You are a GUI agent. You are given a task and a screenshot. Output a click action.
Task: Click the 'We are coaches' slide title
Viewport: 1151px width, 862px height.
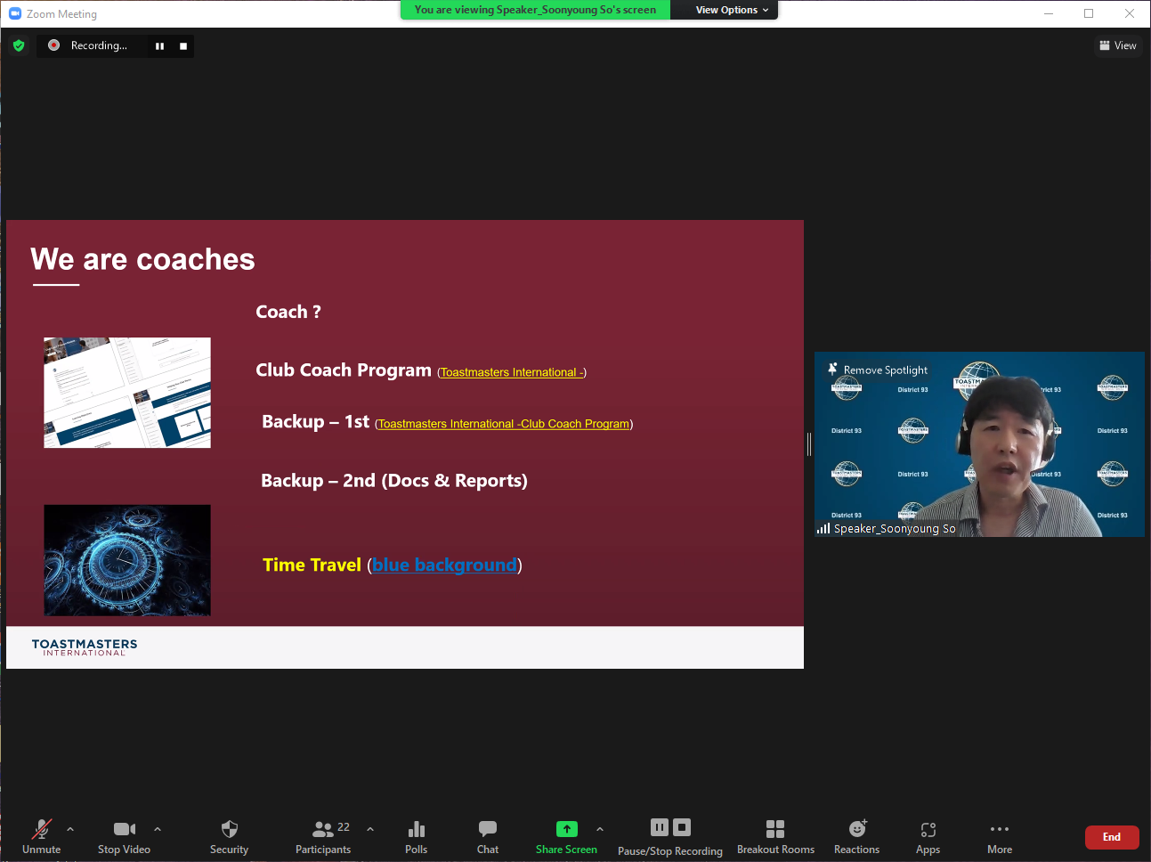(142, 259)
